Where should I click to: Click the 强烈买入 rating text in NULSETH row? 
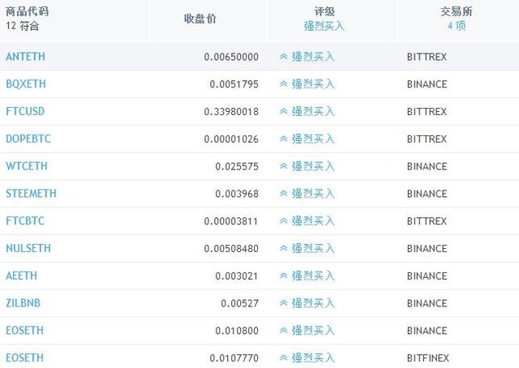[x=313, y=249]
